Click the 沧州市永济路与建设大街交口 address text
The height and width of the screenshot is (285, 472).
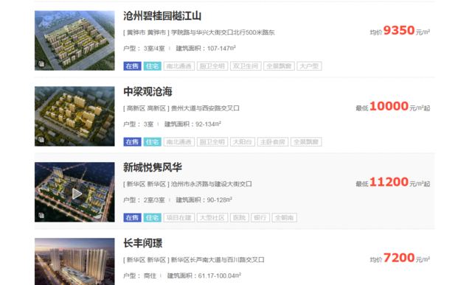click(212, 184)
